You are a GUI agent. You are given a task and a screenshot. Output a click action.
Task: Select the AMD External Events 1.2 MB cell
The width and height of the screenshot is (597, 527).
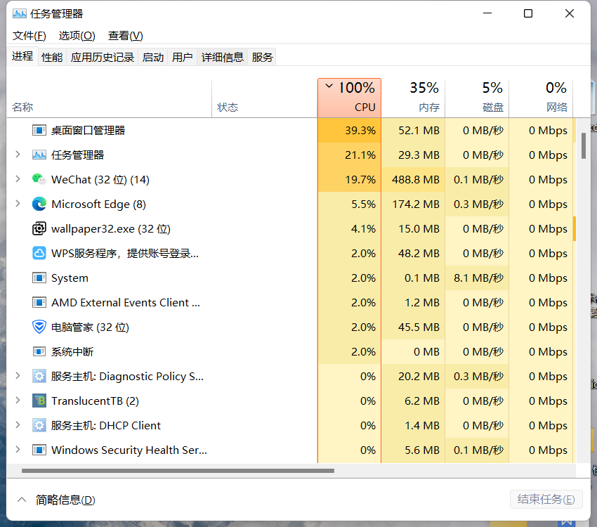pos(414,302)
